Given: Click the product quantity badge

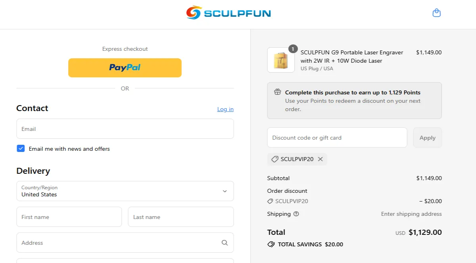Looking at the screenshot, I should point(293,49).
